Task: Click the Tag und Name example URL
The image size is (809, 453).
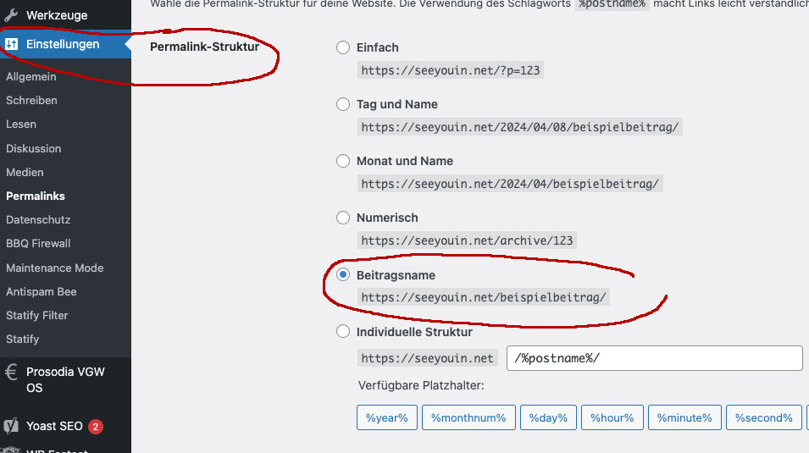Action: [x=519, y=127]
